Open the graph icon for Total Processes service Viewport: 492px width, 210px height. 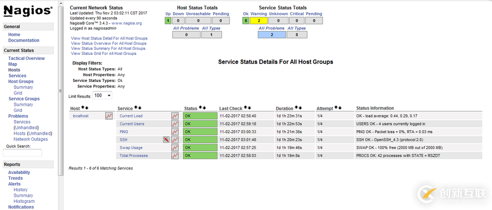pos(175,155)
